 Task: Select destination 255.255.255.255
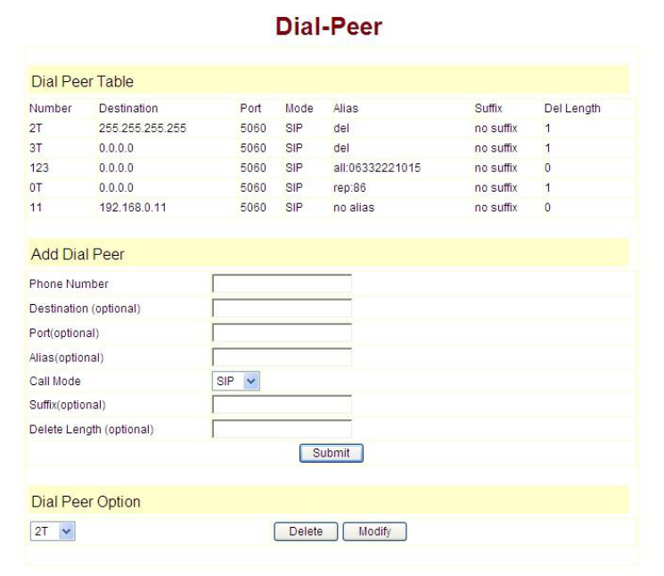pyautogui.click(x=143, y=128)
